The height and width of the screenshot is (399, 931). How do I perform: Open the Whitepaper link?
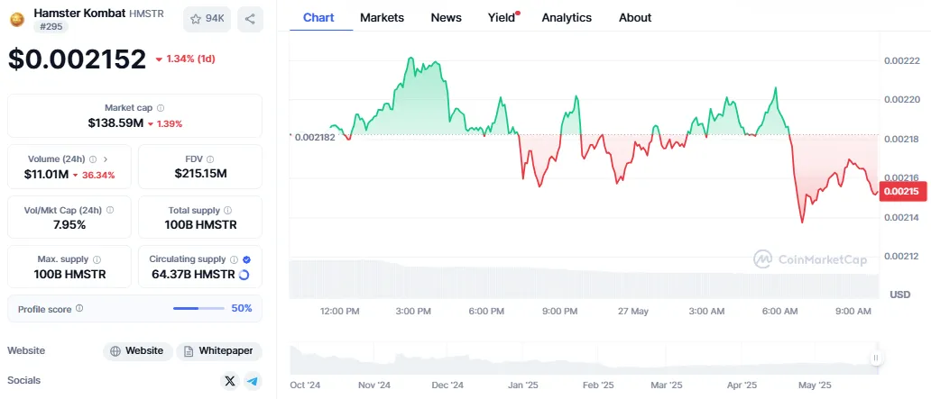pos(219,350)
